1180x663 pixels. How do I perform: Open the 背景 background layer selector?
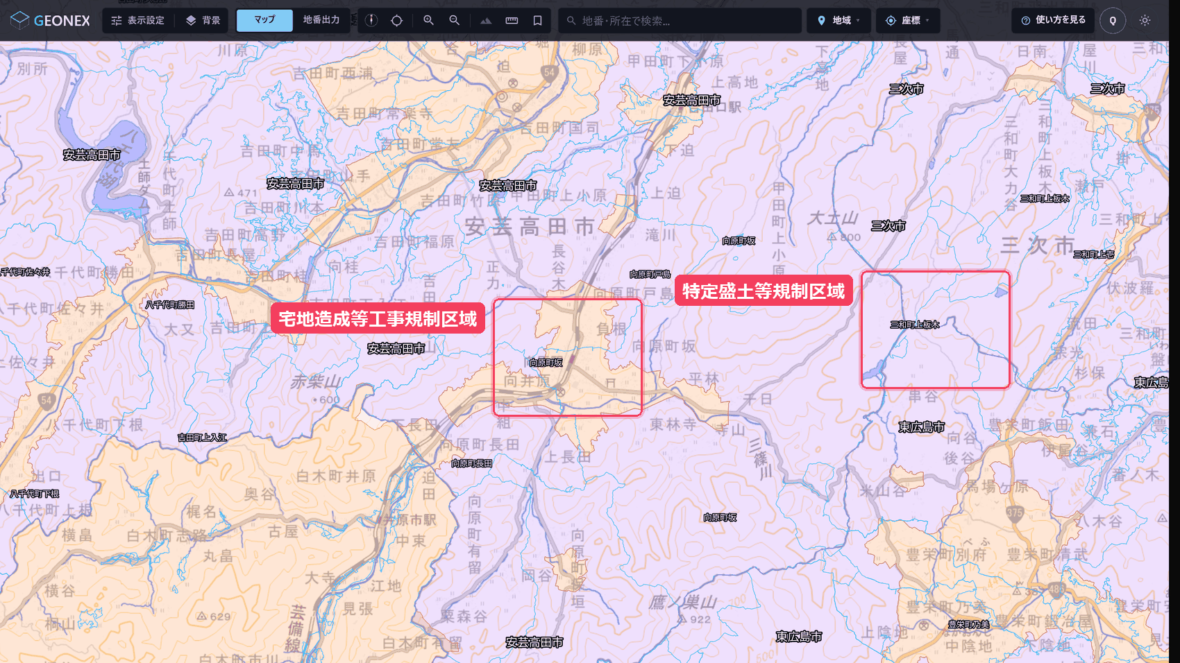pyautogui.click(x=203, y=20)
